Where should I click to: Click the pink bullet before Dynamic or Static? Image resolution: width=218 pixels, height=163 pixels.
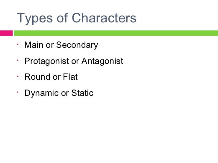(x=18, y=92)
